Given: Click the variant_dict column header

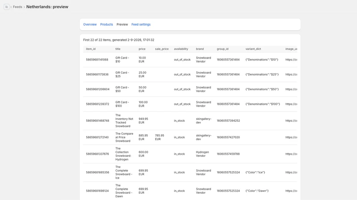Looking at the screenshot, I should pos(253,49).
